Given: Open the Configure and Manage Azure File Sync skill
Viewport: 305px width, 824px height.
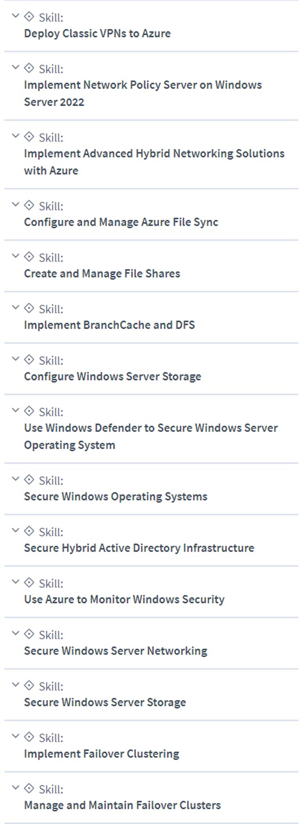Looking at the screenshot, I should coord(121,222).
